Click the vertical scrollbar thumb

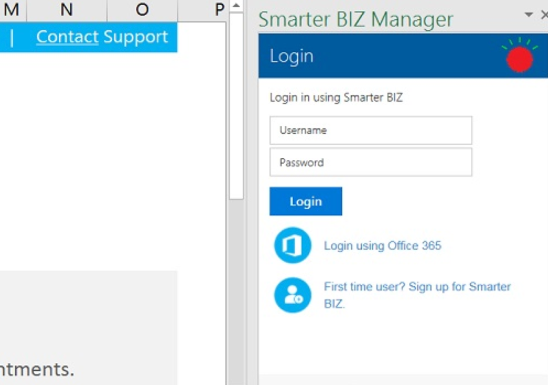click(x=236, y=106)
